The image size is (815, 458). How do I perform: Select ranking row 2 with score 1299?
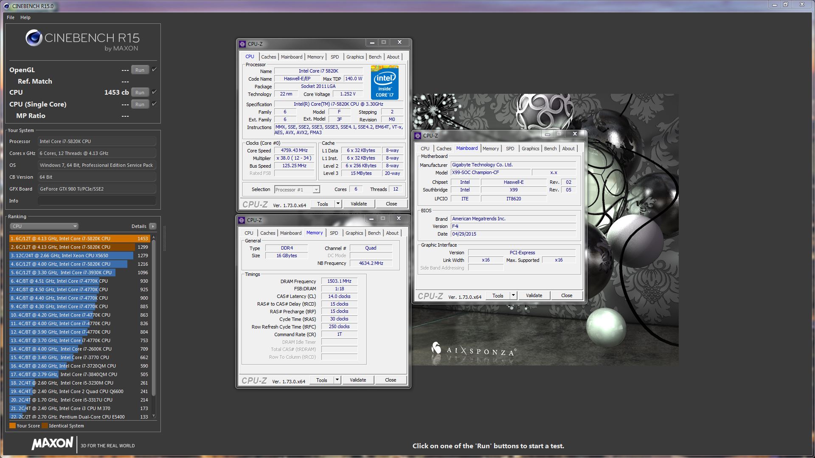coord(79,247)
